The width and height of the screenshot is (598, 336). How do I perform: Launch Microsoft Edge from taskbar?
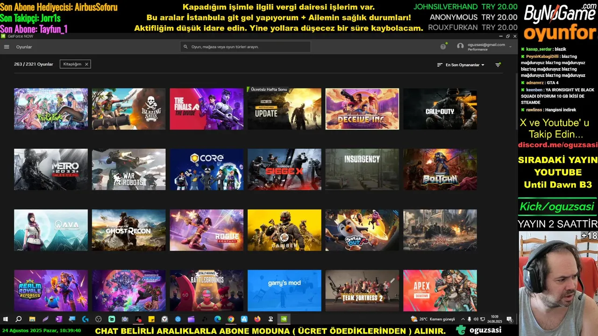(x=218, y=319)
